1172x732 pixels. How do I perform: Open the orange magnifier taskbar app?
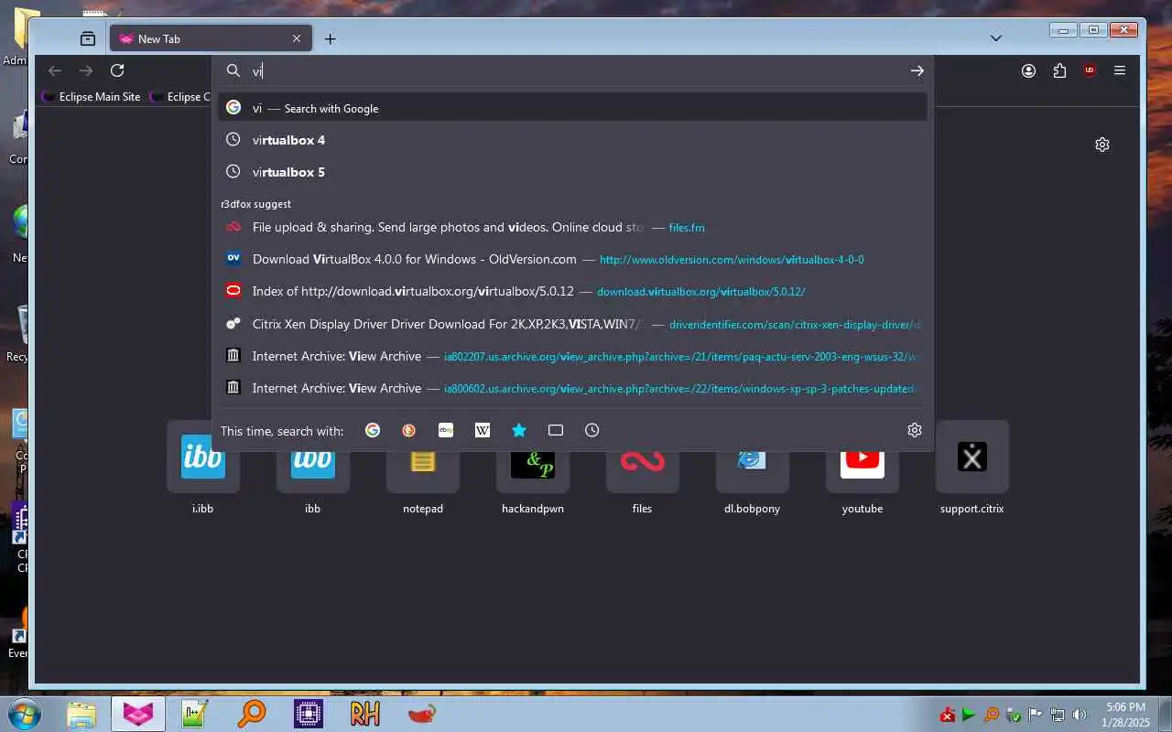252,714
